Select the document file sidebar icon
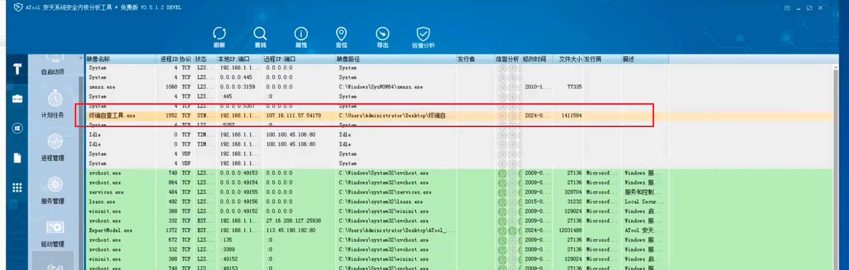The height and width of the screenshot is (270, 849). coord(17,158)
